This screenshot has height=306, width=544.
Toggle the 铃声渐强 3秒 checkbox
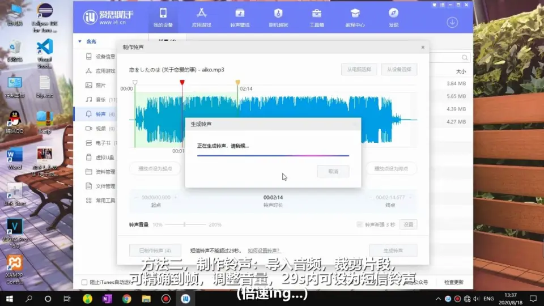[x=360, y=224]
